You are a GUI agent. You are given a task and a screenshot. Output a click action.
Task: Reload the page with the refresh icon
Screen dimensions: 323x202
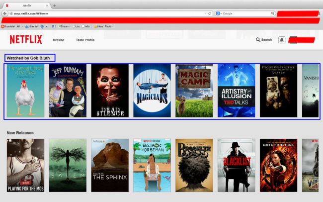(210, 13)
